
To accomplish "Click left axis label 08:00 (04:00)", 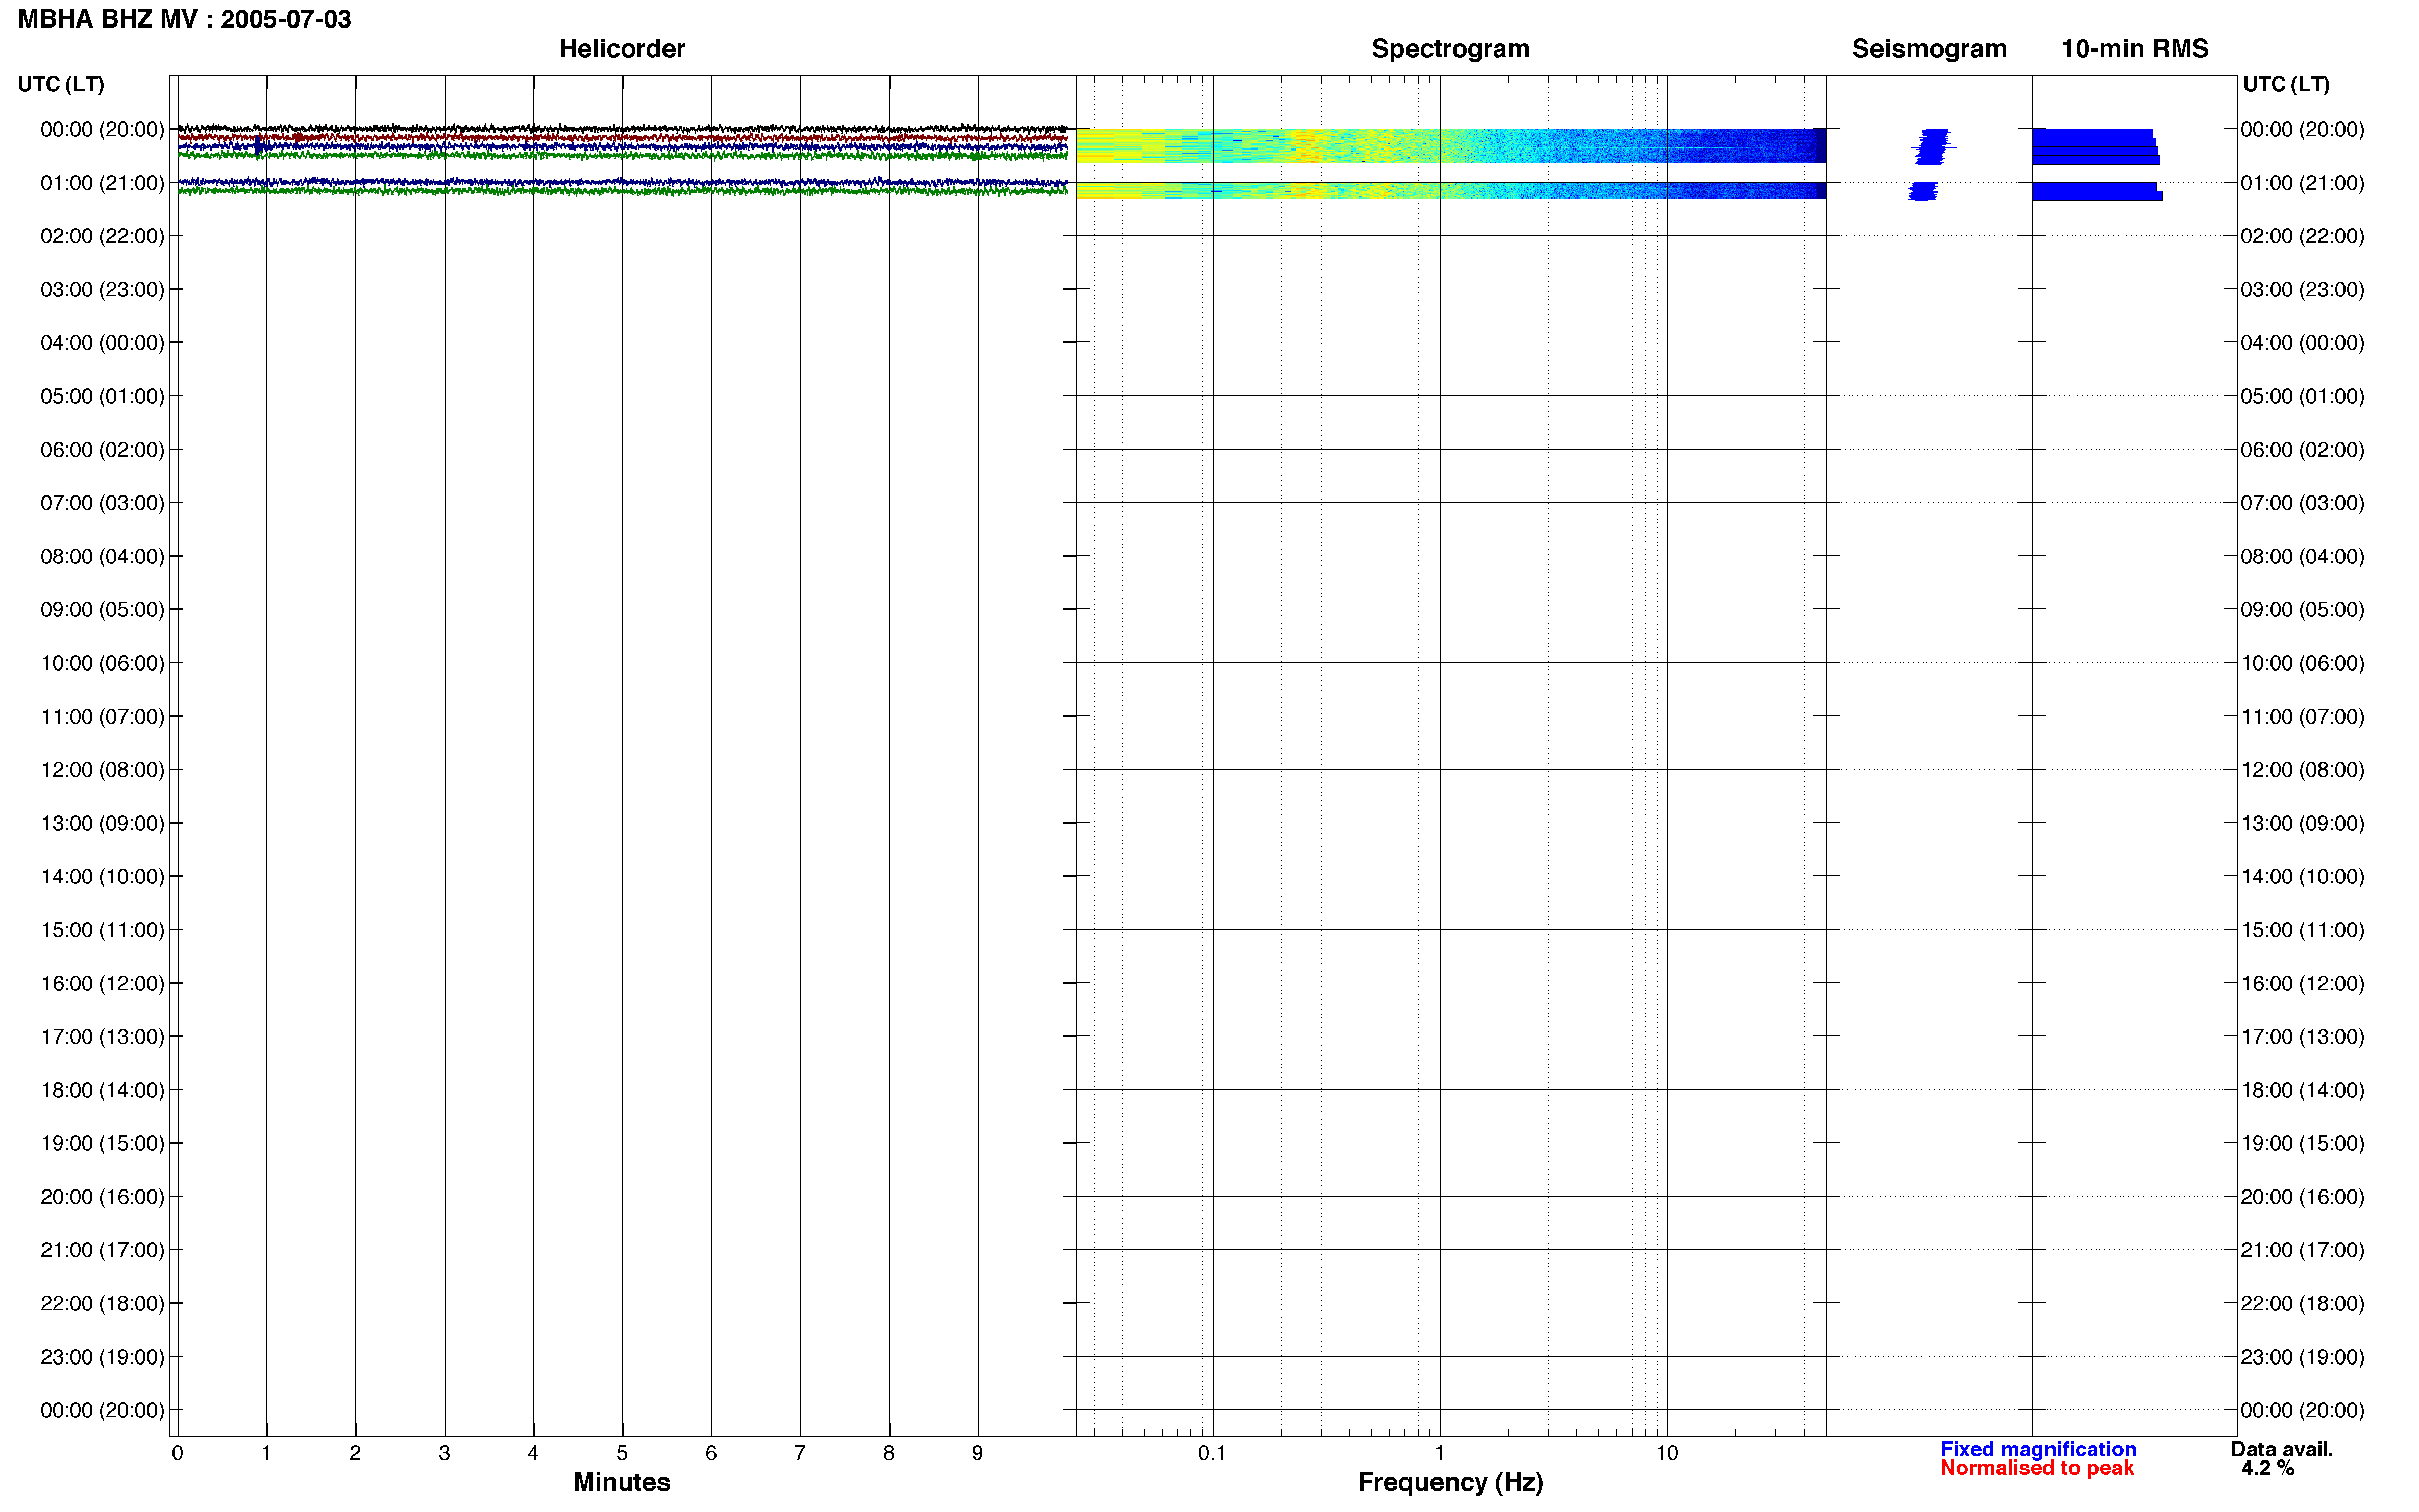I will pyautogui.click(x=102, y=556).
